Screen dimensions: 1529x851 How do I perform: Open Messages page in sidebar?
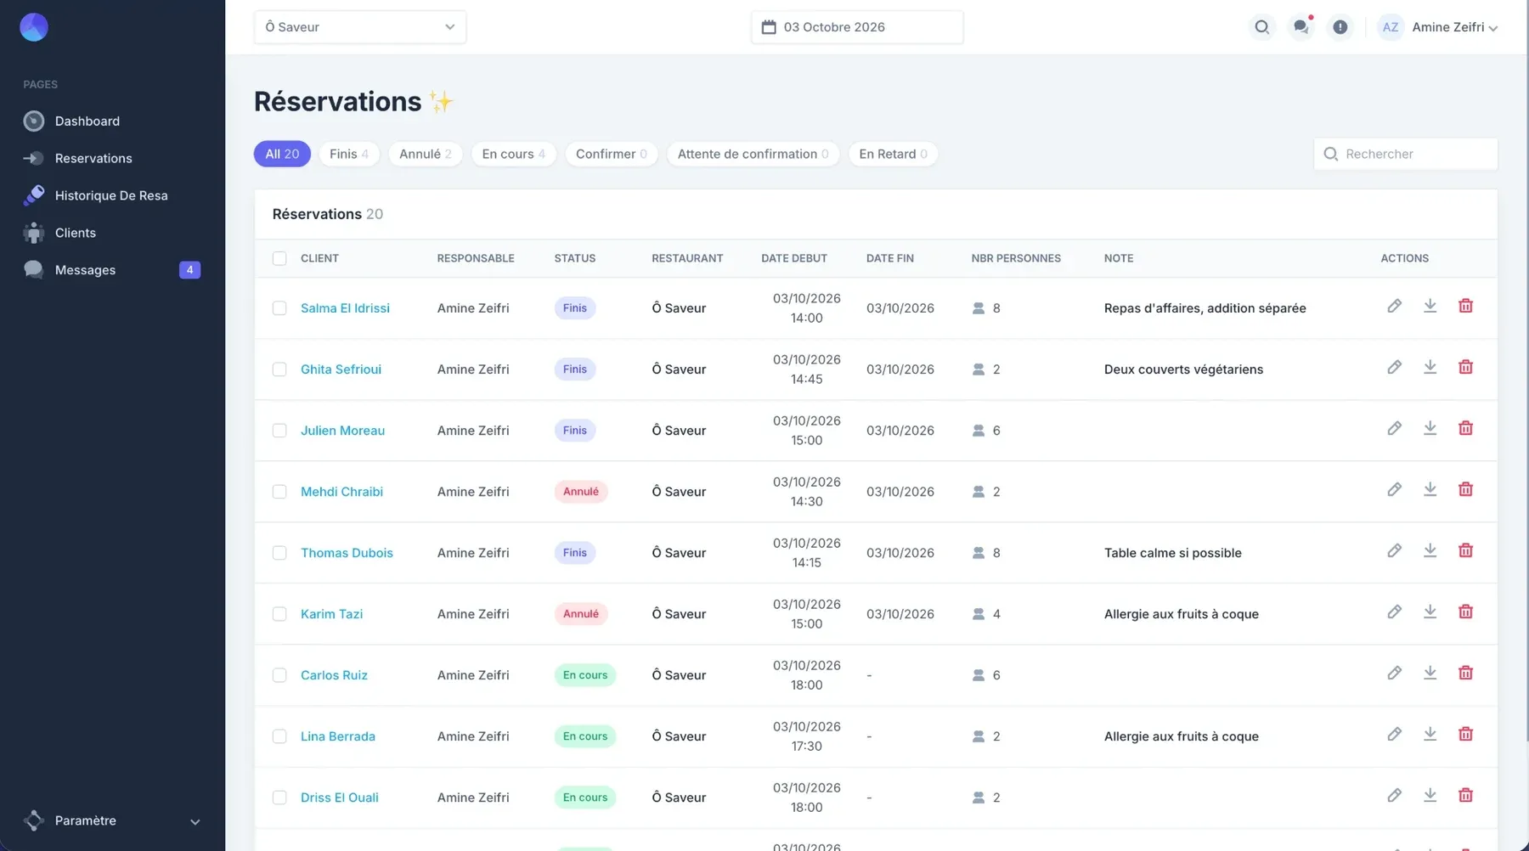coord(112,270)
